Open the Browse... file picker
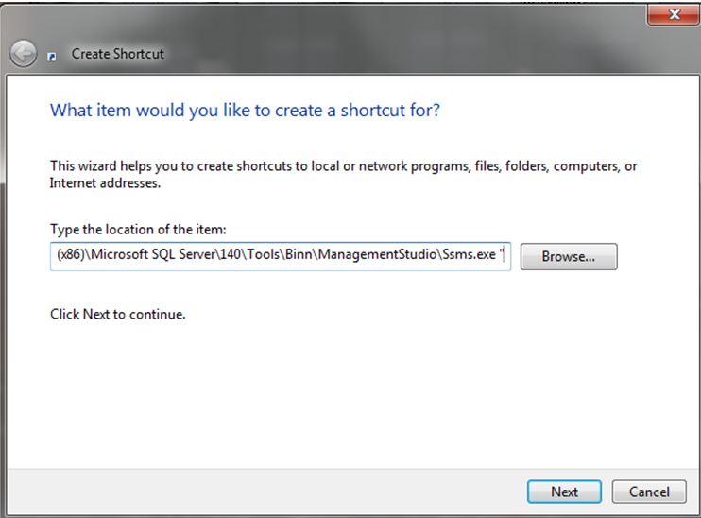This screenshot has width=701, height=518. coord(568,256)
